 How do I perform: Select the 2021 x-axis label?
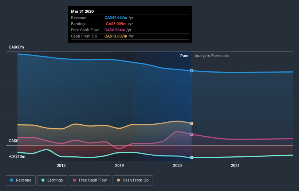point(235,165)
